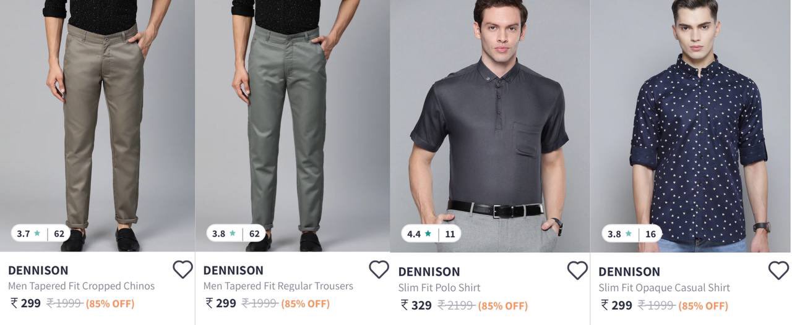Tap heart icon for Slim Fit Polo Shirt
The width and height of the screenshot is (792, 325).
click(x=577, y=270)
